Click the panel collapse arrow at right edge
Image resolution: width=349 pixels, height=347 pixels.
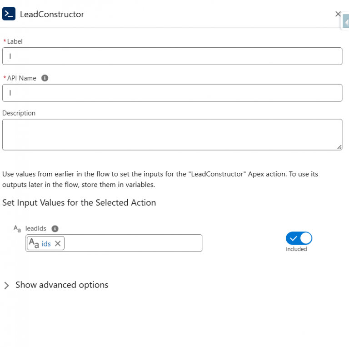(x=346, y=22)
